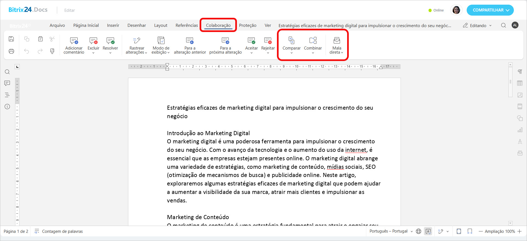
Task: Expand the Mala direta dropdown
Action: pyautogui.click(x=336, y=52)
